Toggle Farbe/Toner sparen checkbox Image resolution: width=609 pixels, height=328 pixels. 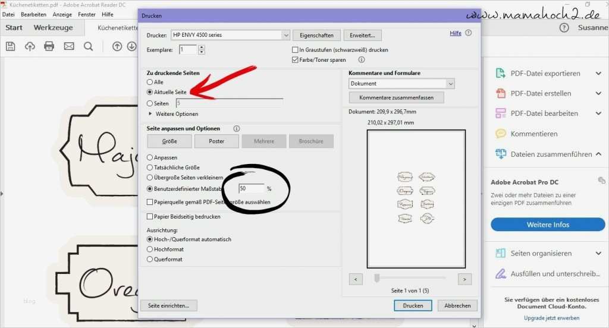point(295,60)
